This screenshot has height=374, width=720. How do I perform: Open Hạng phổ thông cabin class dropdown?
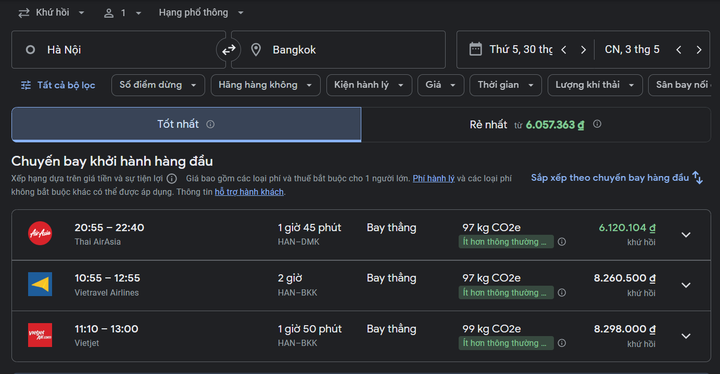click(201, 13)
